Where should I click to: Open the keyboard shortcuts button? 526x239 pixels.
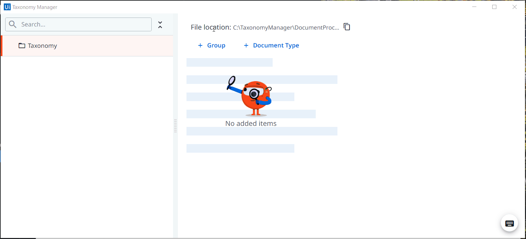(509, 223)
